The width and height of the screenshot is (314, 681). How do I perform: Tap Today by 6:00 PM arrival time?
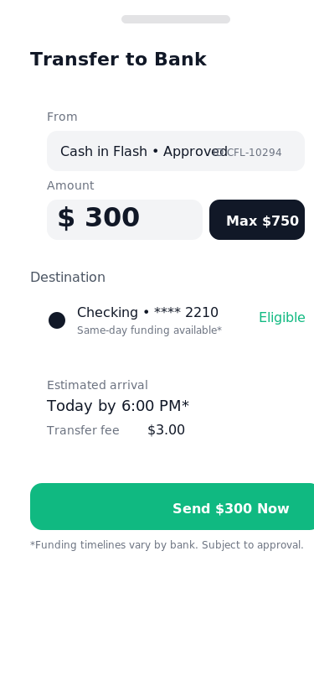118,406
